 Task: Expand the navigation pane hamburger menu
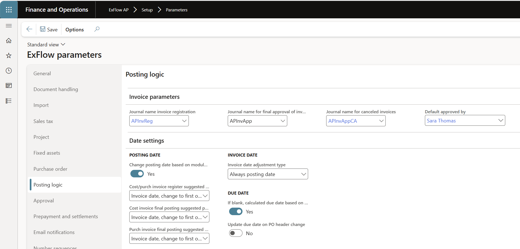pyautogui.click(x=9, y=26)
